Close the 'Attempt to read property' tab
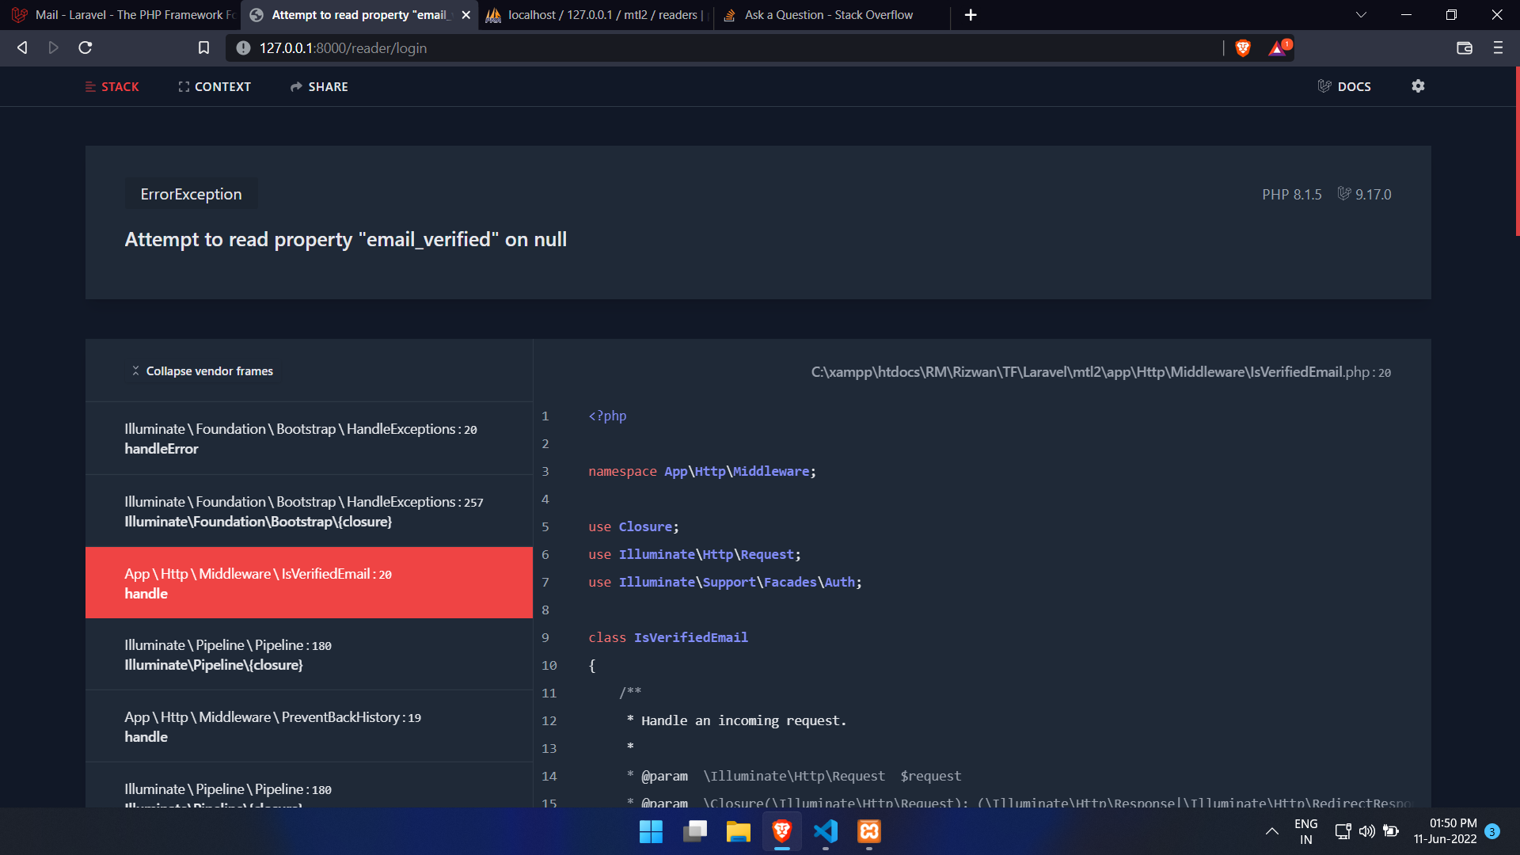Viewport: 1520px width, 855px height. tap(465, 15)
